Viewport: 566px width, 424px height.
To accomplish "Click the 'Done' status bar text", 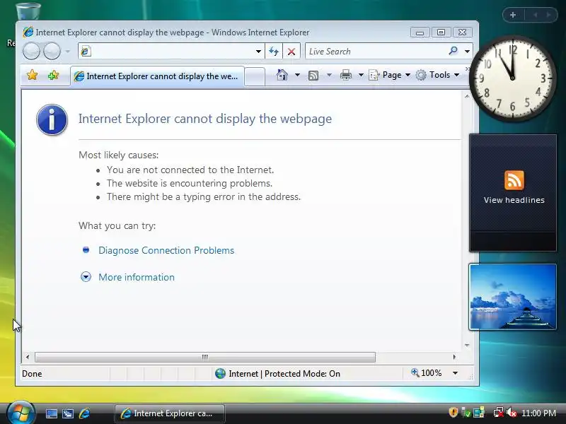I will (32, 374).
